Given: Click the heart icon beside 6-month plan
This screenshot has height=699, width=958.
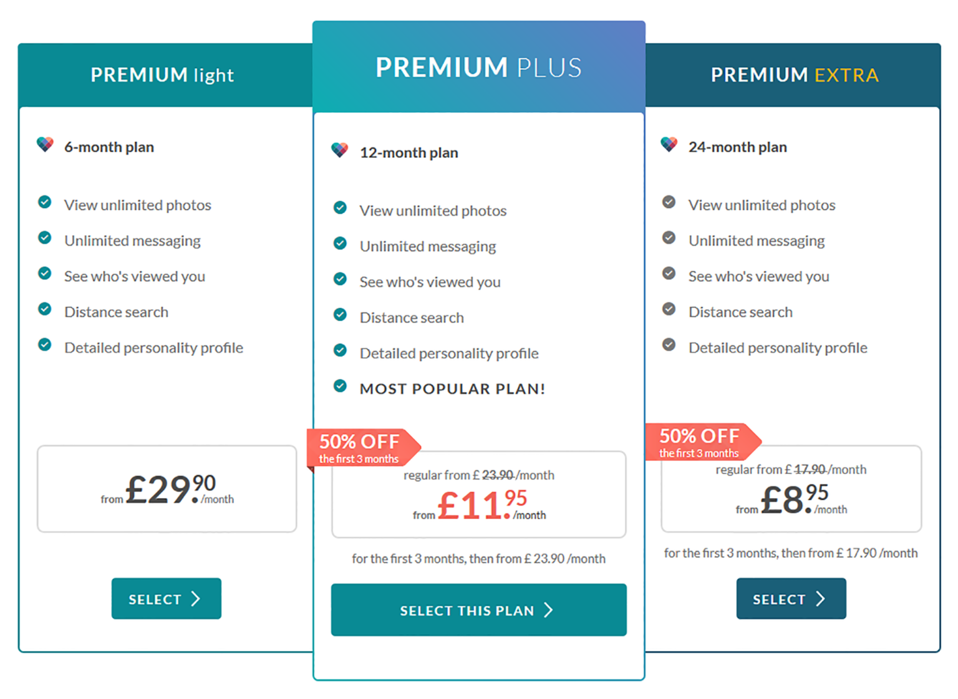Looking at the screenshot, I should [45, 144].
